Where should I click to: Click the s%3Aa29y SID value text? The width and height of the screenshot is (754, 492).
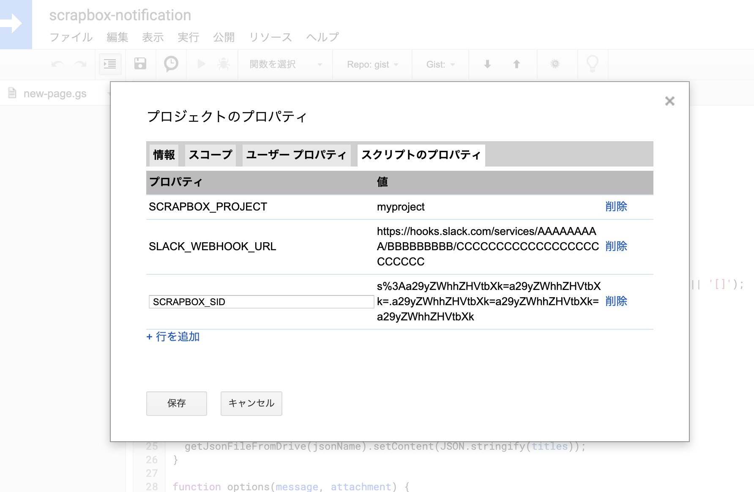[489, 301]
